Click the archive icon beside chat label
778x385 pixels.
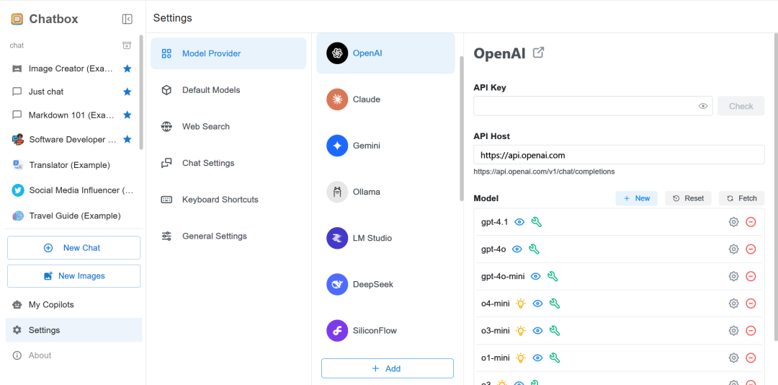[x=127, y=45]
